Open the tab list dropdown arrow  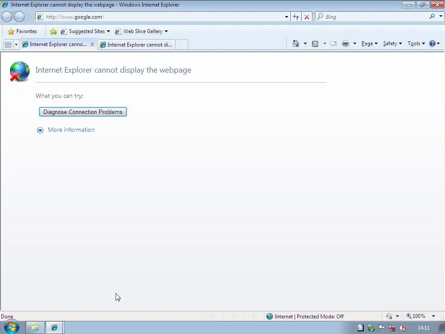[x=16, y=44]
